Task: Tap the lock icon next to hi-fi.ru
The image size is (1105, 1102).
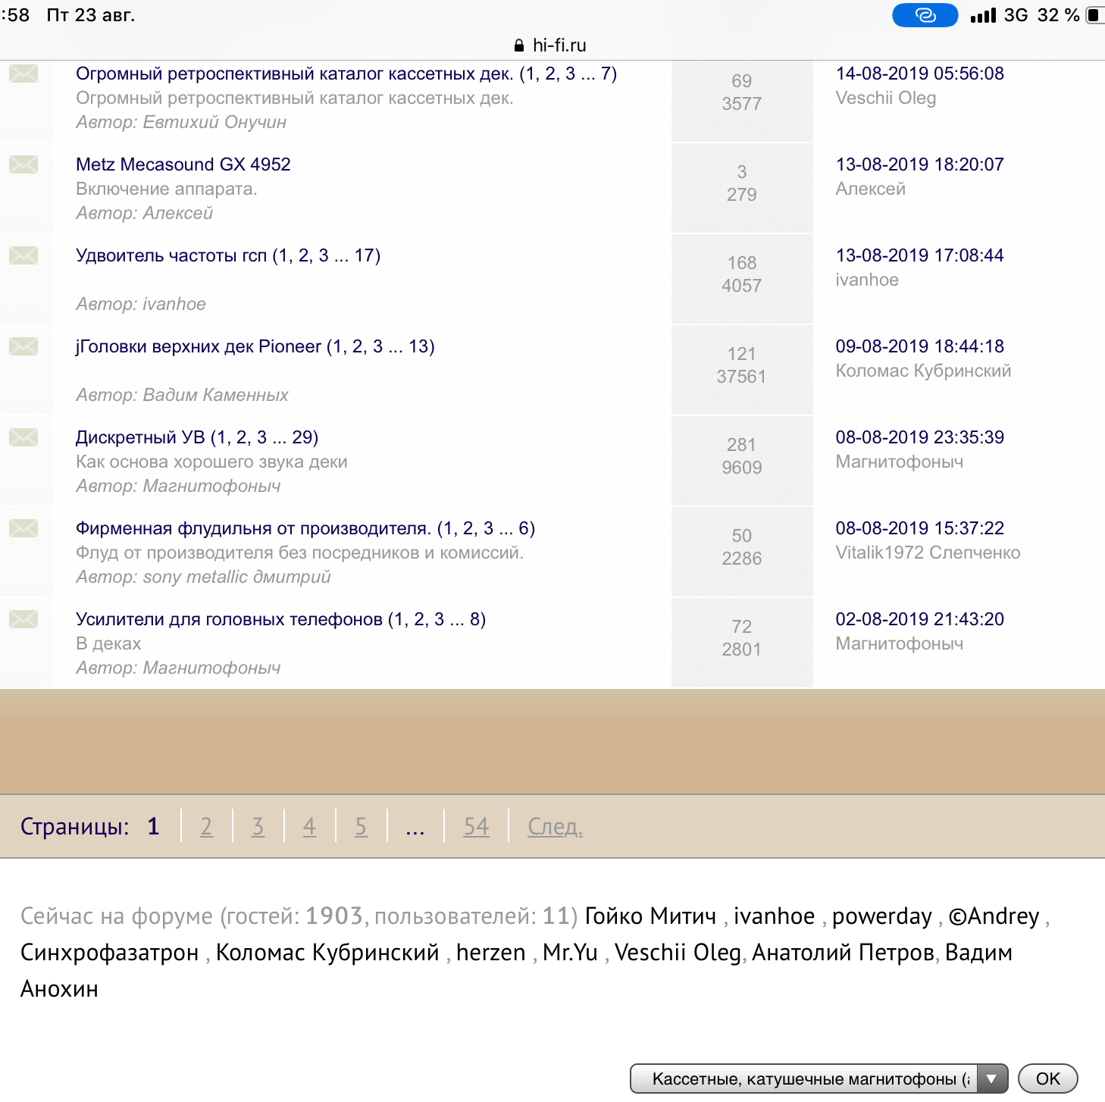Action: (519, 45)
